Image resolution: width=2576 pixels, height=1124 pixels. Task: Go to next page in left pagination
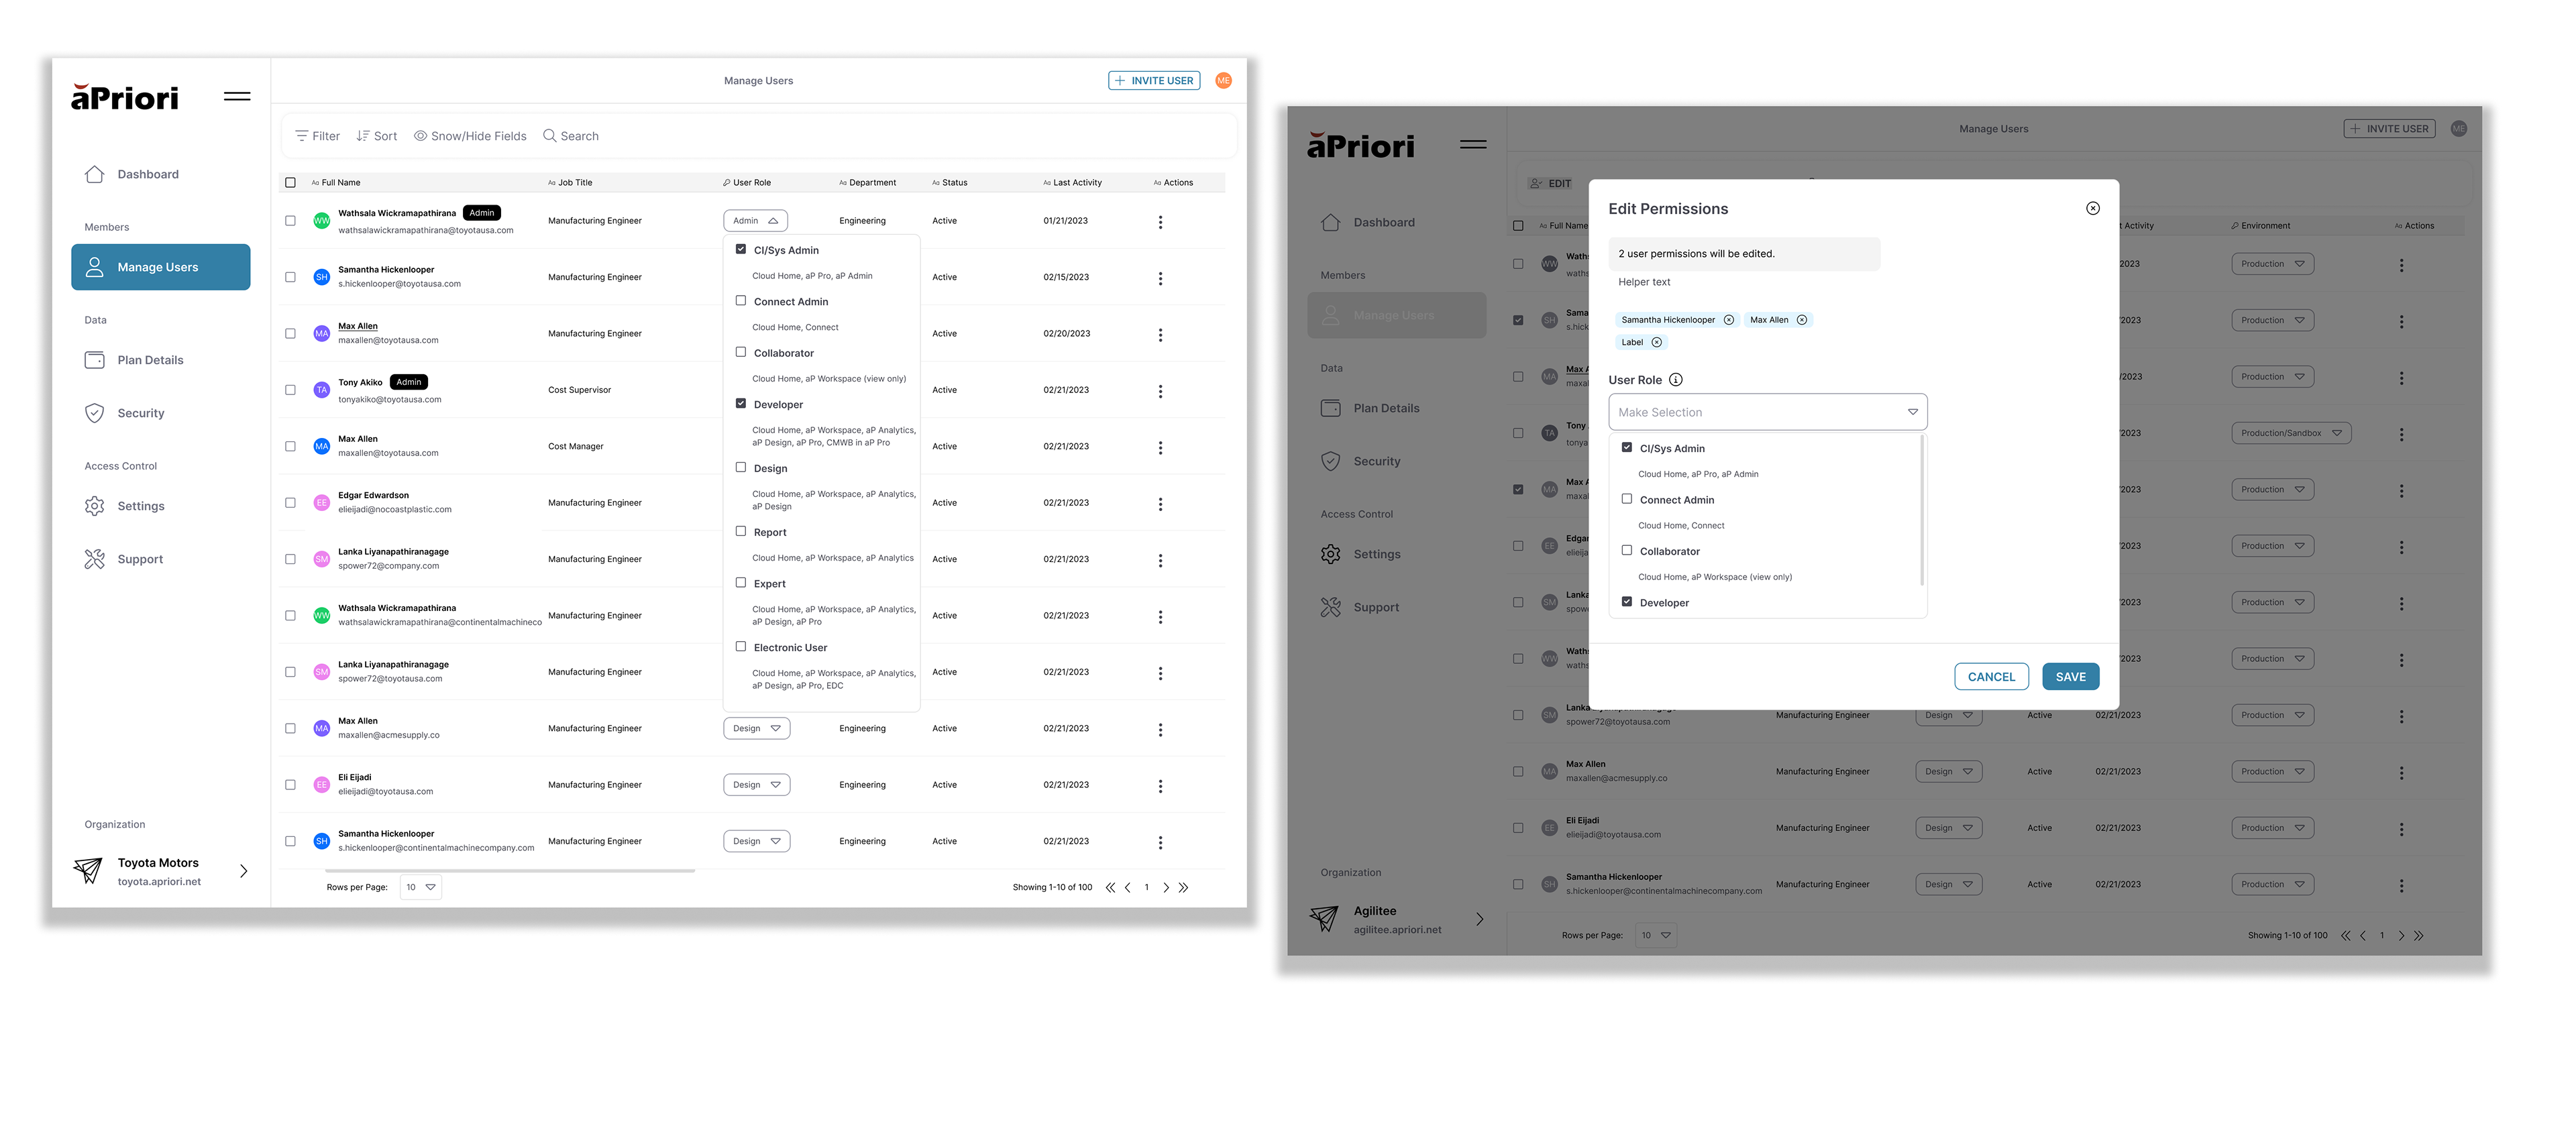tap(1166, 887)
